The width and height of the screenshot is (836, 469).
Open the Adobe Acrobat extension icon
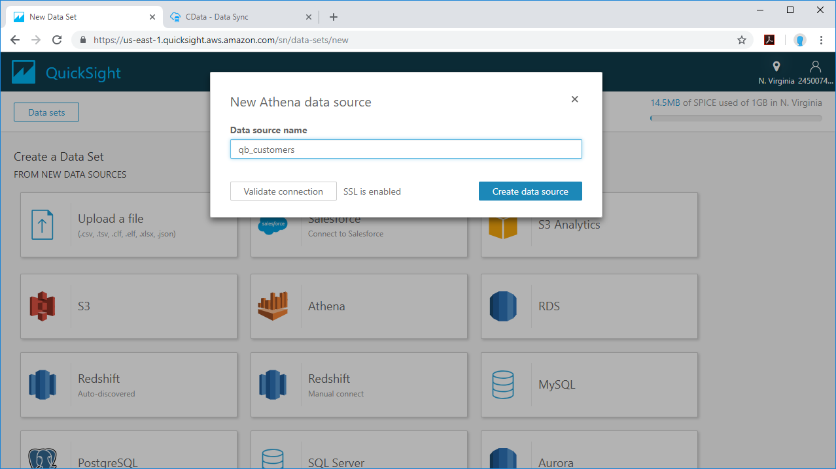(769, 40)
